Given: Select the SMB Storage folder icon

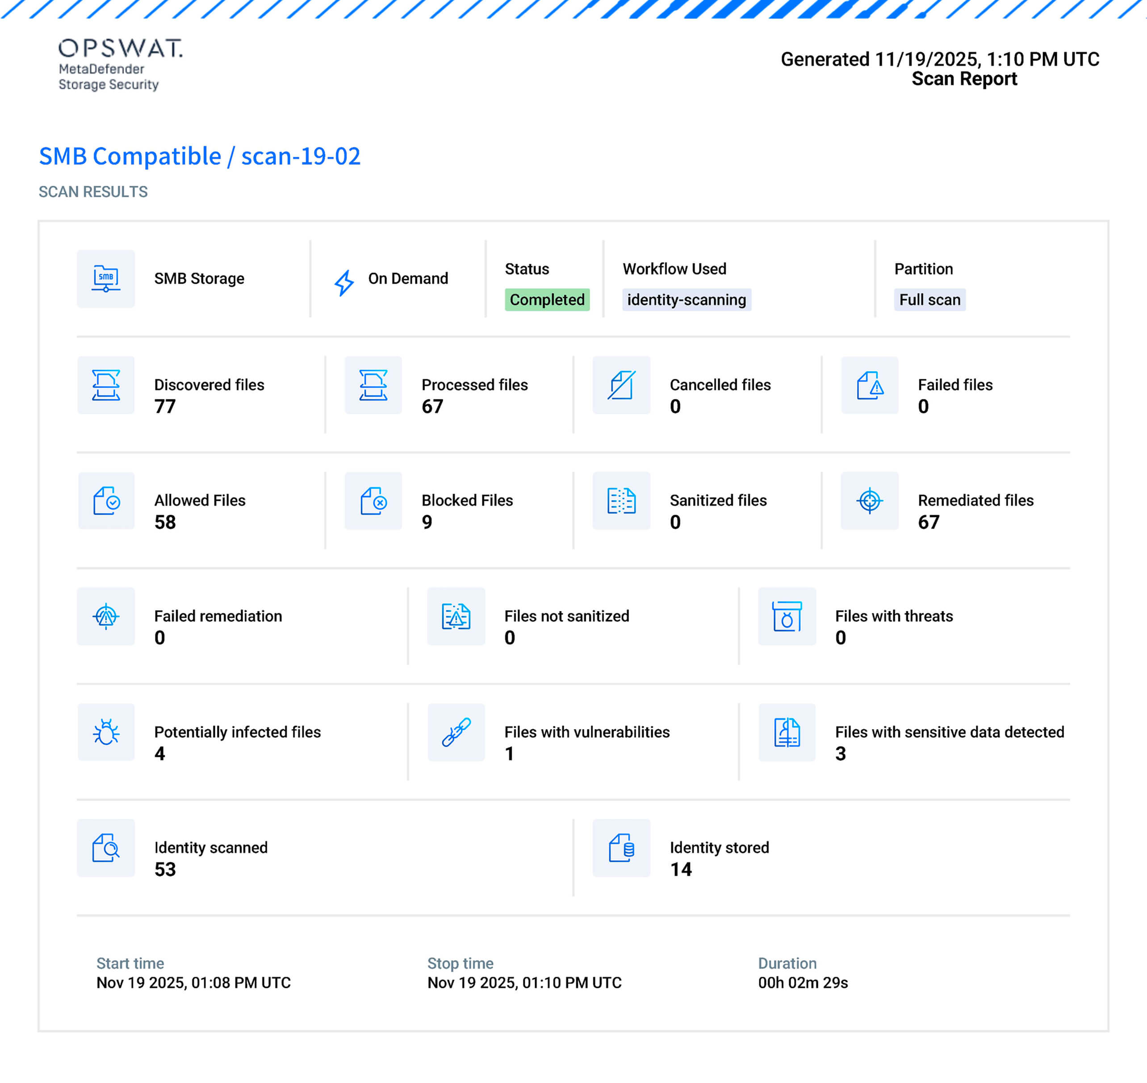Looking at the screenshot, I should [x=106, y=279].
